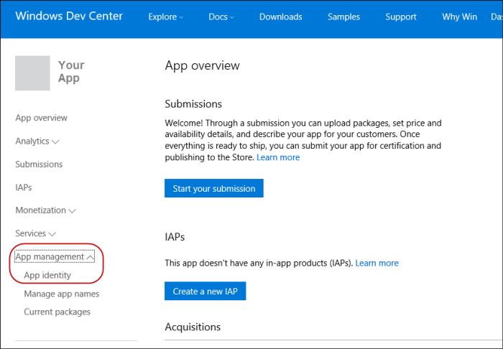Image resolution: width=503 pixels, height=349 pixels.
Task: Open Samples in the top navigation
Action: 343,17
